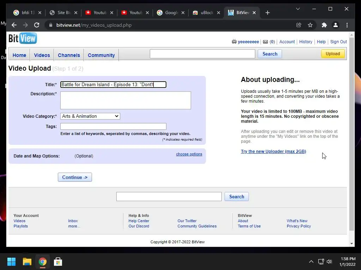Click the TV icon beside yeeeeeeee
361x270 pixels.
coord(234,42)
